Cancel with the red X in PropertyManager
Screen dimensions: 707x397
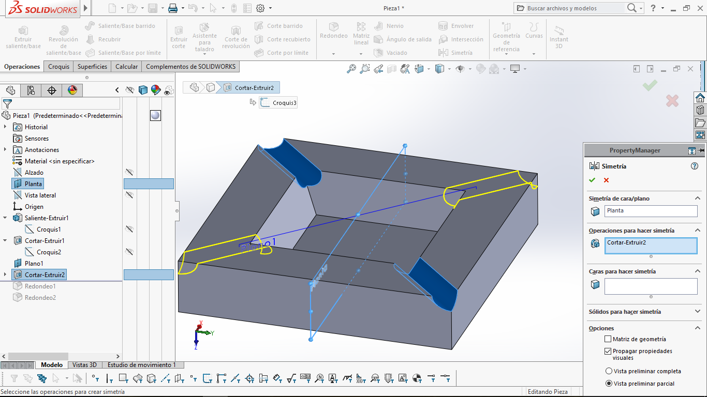(607, 180)
